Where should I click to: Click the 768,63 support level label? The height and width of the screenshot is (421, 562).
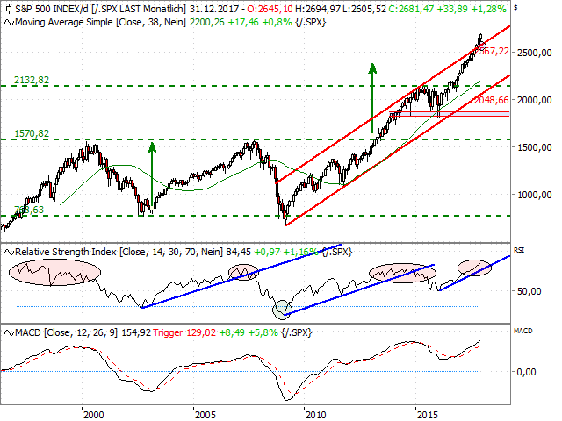(x=29, y=210)
